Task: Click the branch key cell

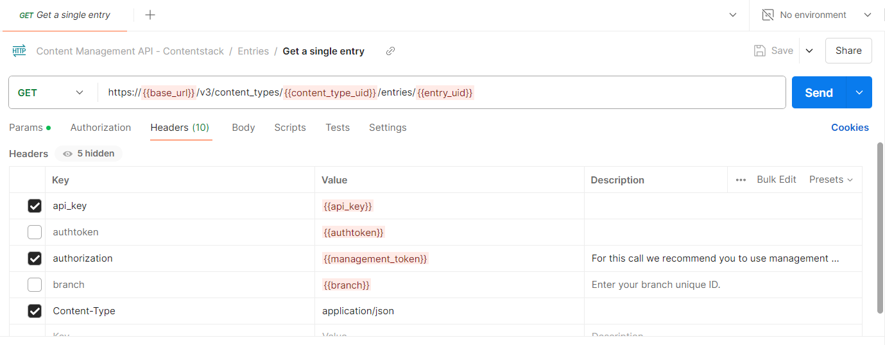Action: [x=180, y=285]
